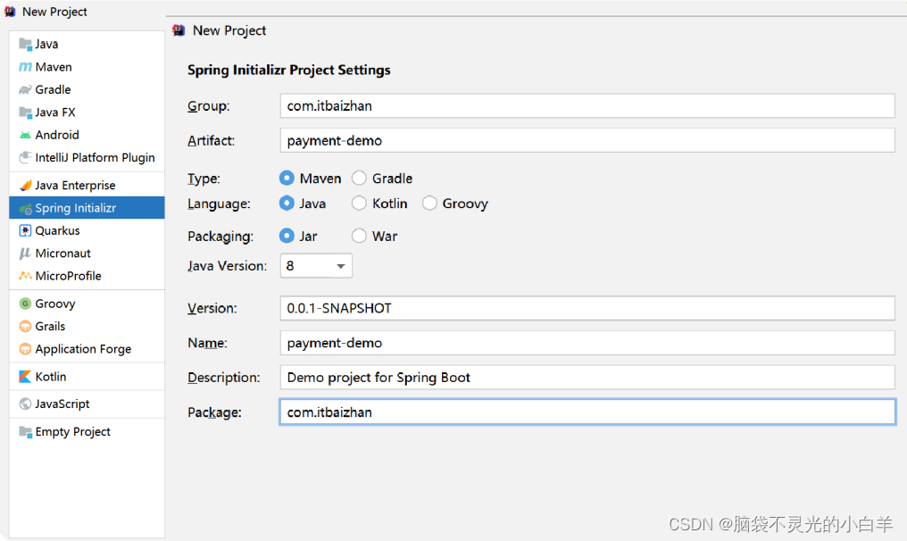Choose the Gradle elephant icon in sidebar
907x541 pixels.
25,89
